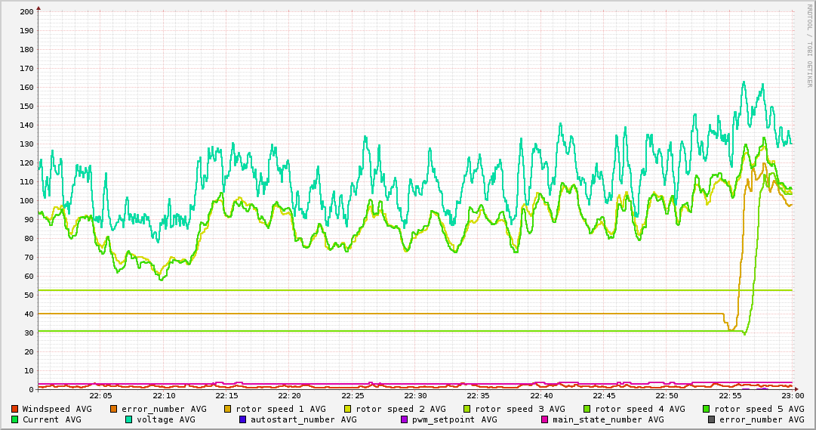The image size is (816, 430).
Task: Select the blue autostart_number AVG legend swatch
Action: click(x=243, y=419)
